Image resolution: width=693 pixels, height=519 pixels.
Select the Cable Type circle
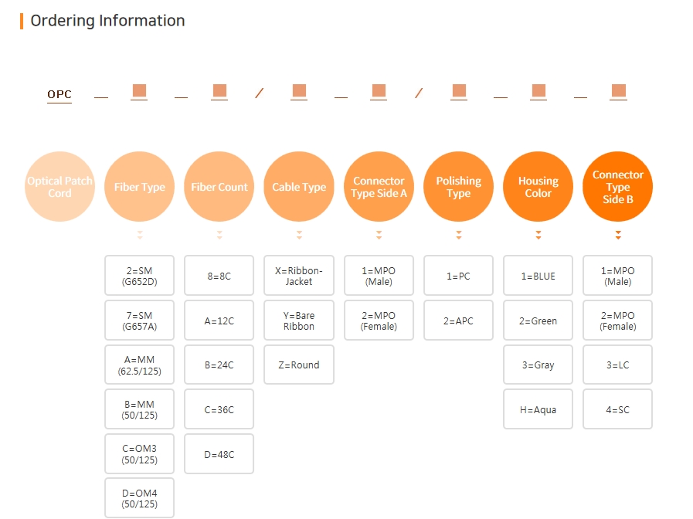(299, 187)
